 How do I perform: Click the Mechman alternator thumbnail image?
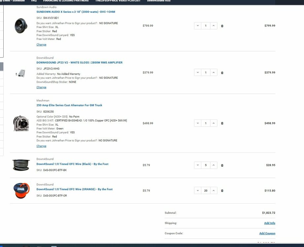(x=21, y=123)
